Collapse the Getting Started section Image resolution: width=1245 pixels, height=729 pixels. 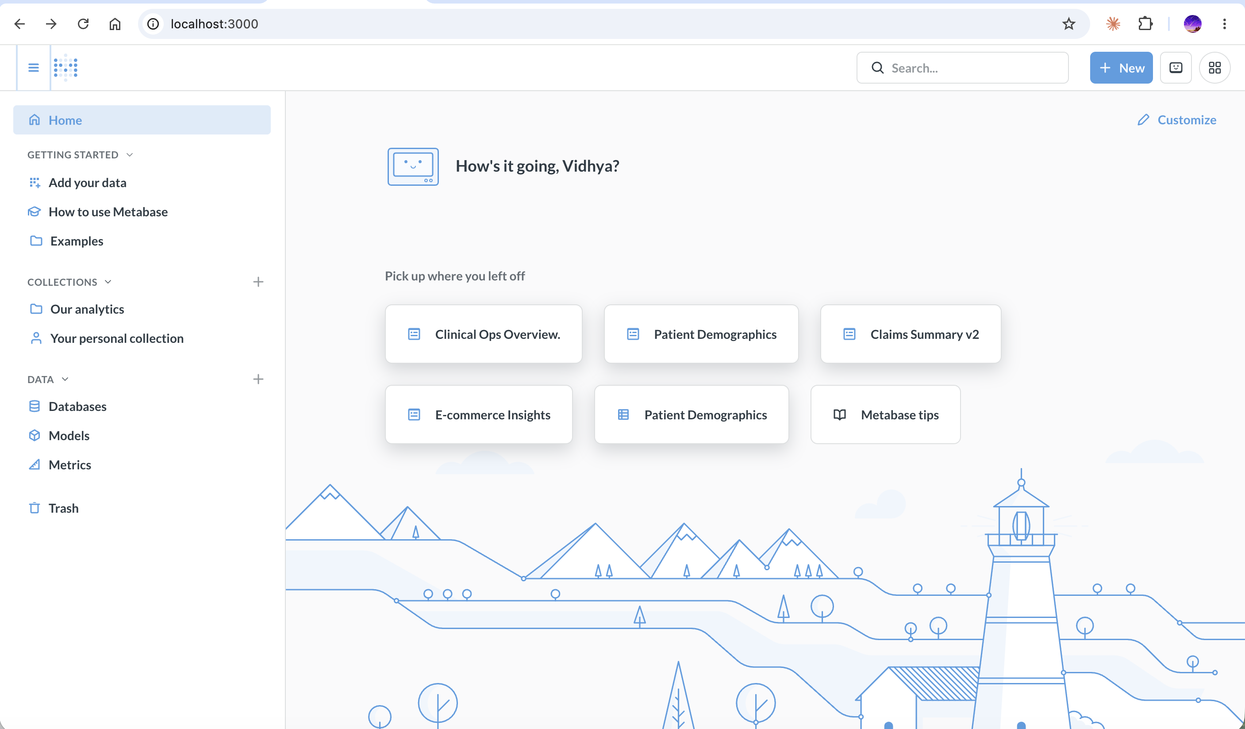[x=80, y=155]
